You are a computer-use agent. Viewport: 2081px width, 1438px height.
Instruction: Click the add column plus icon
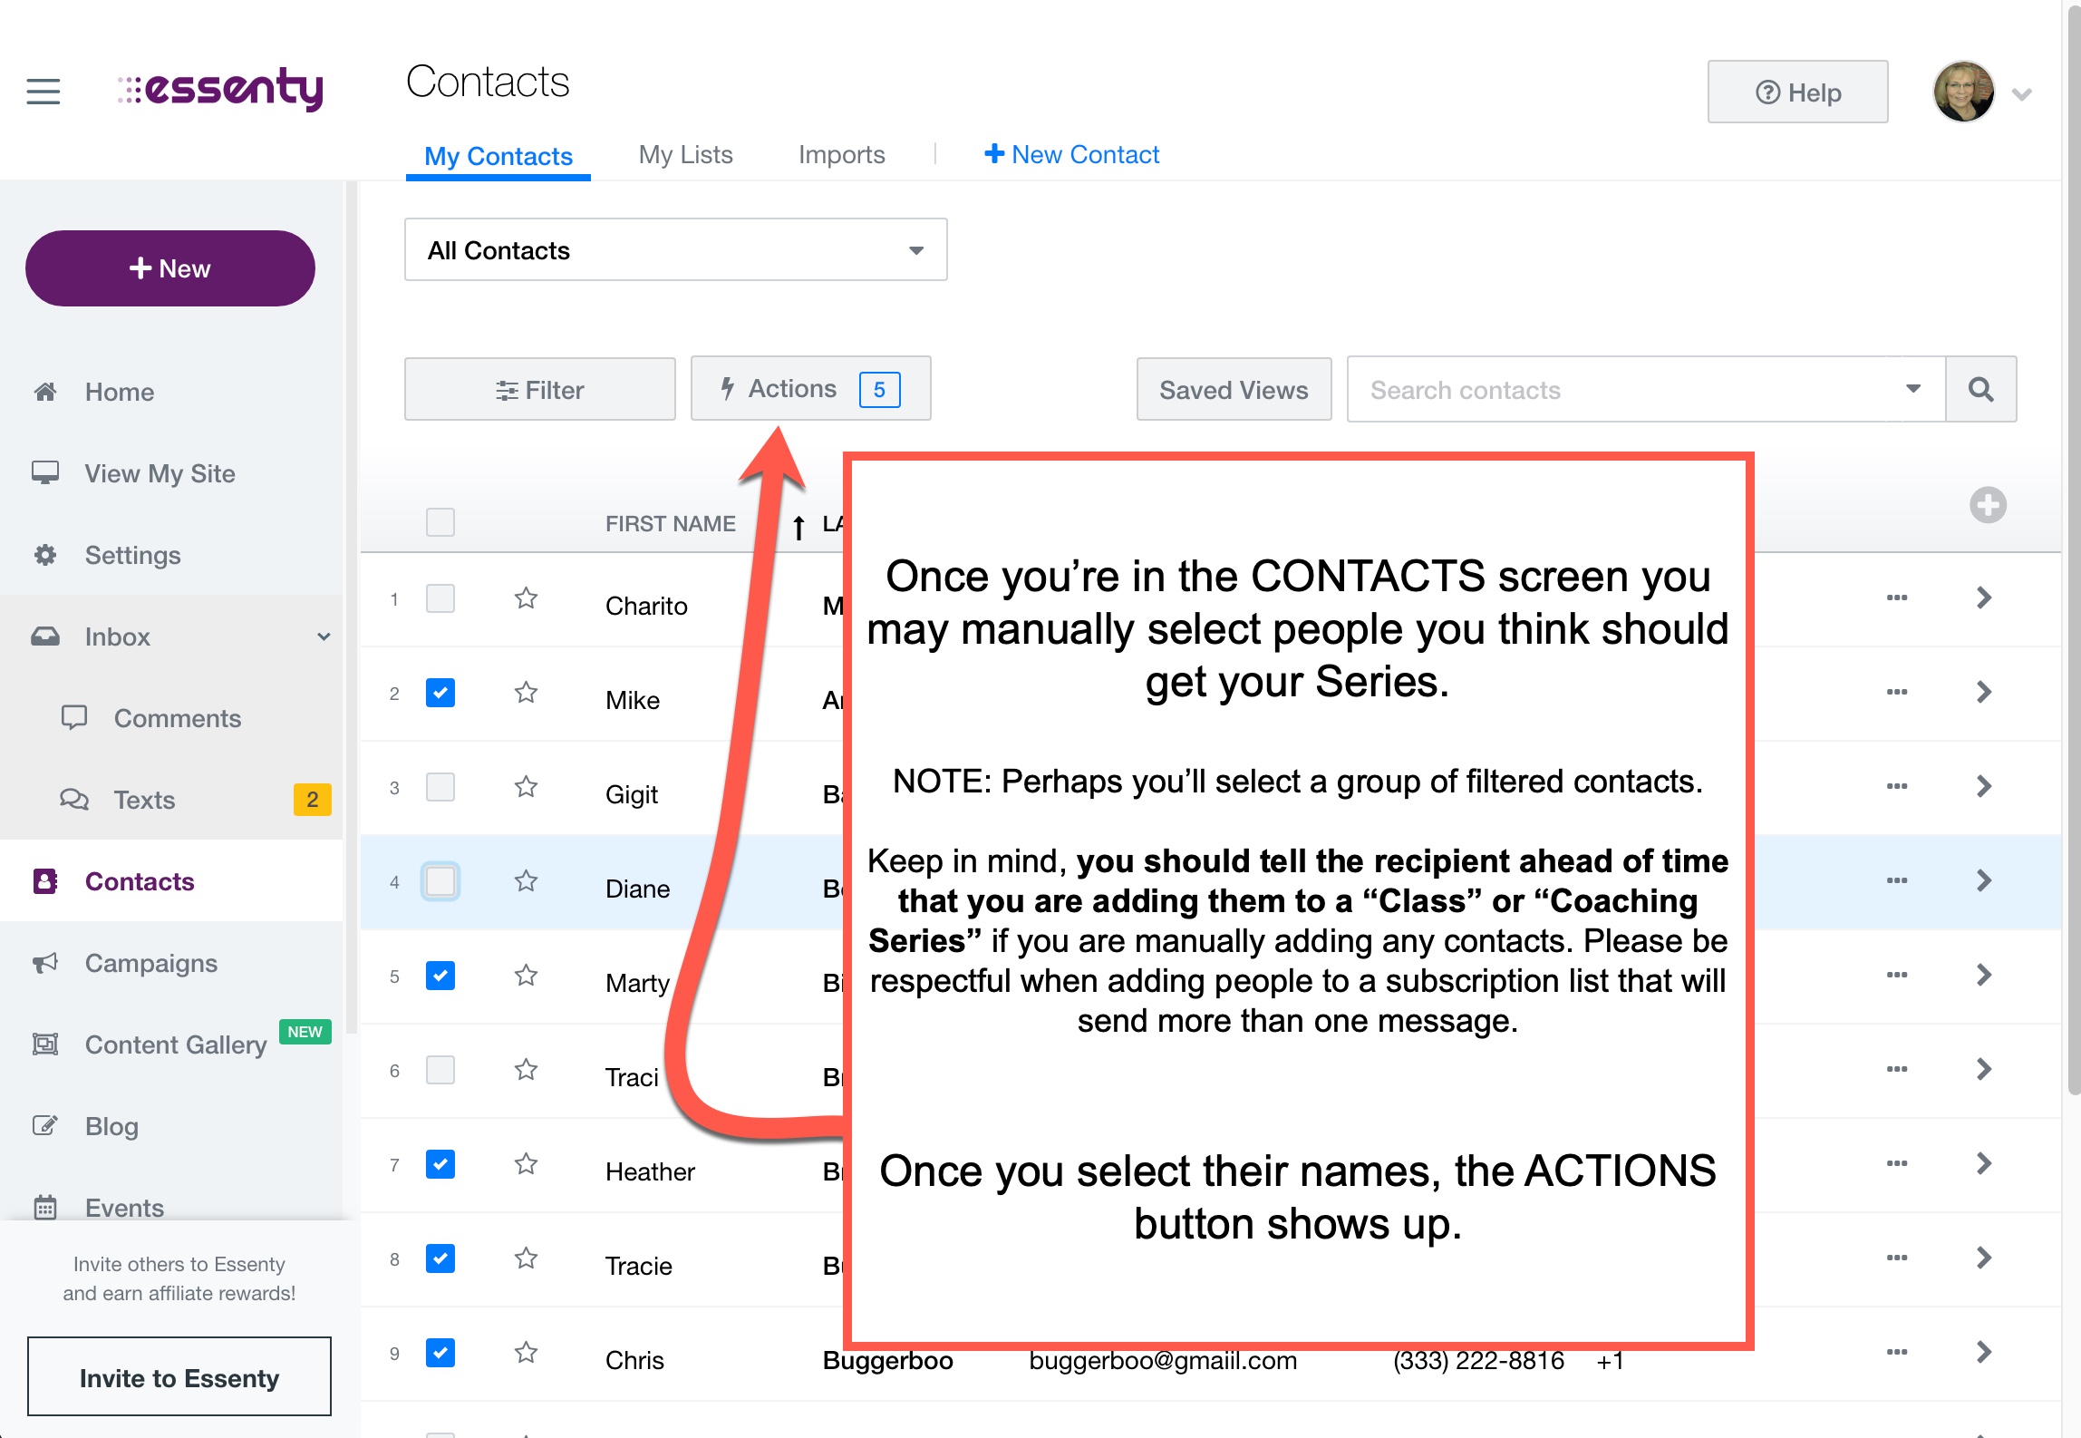click(1987, 505)
